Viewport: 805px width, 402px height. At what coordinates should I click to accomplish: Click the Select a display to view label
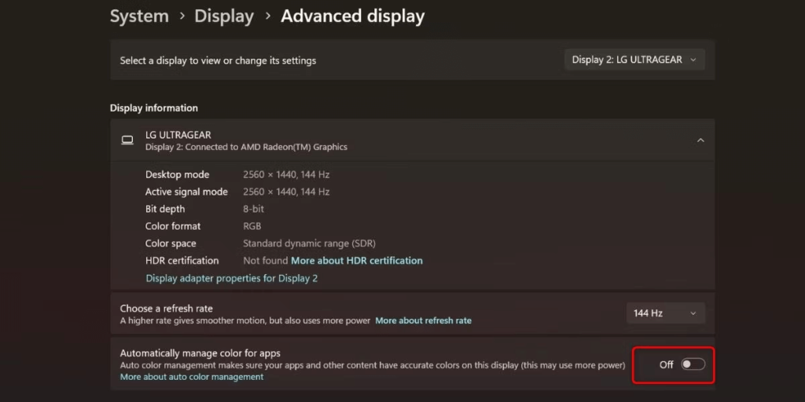[x=218, y=60]
